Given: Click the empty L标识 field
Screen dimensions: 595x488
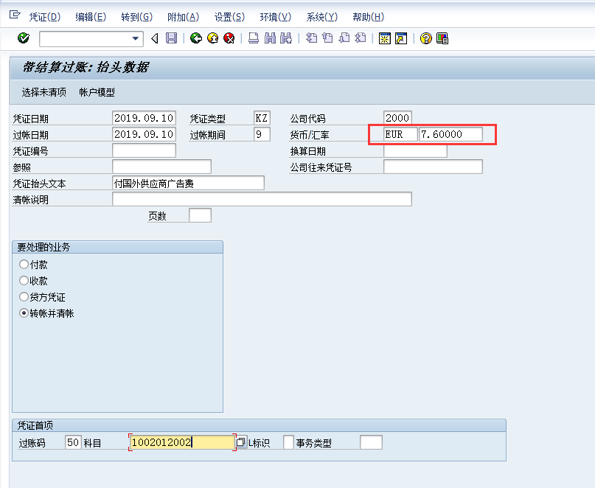Looking at the screenshot, I should (x=289, y=442).
